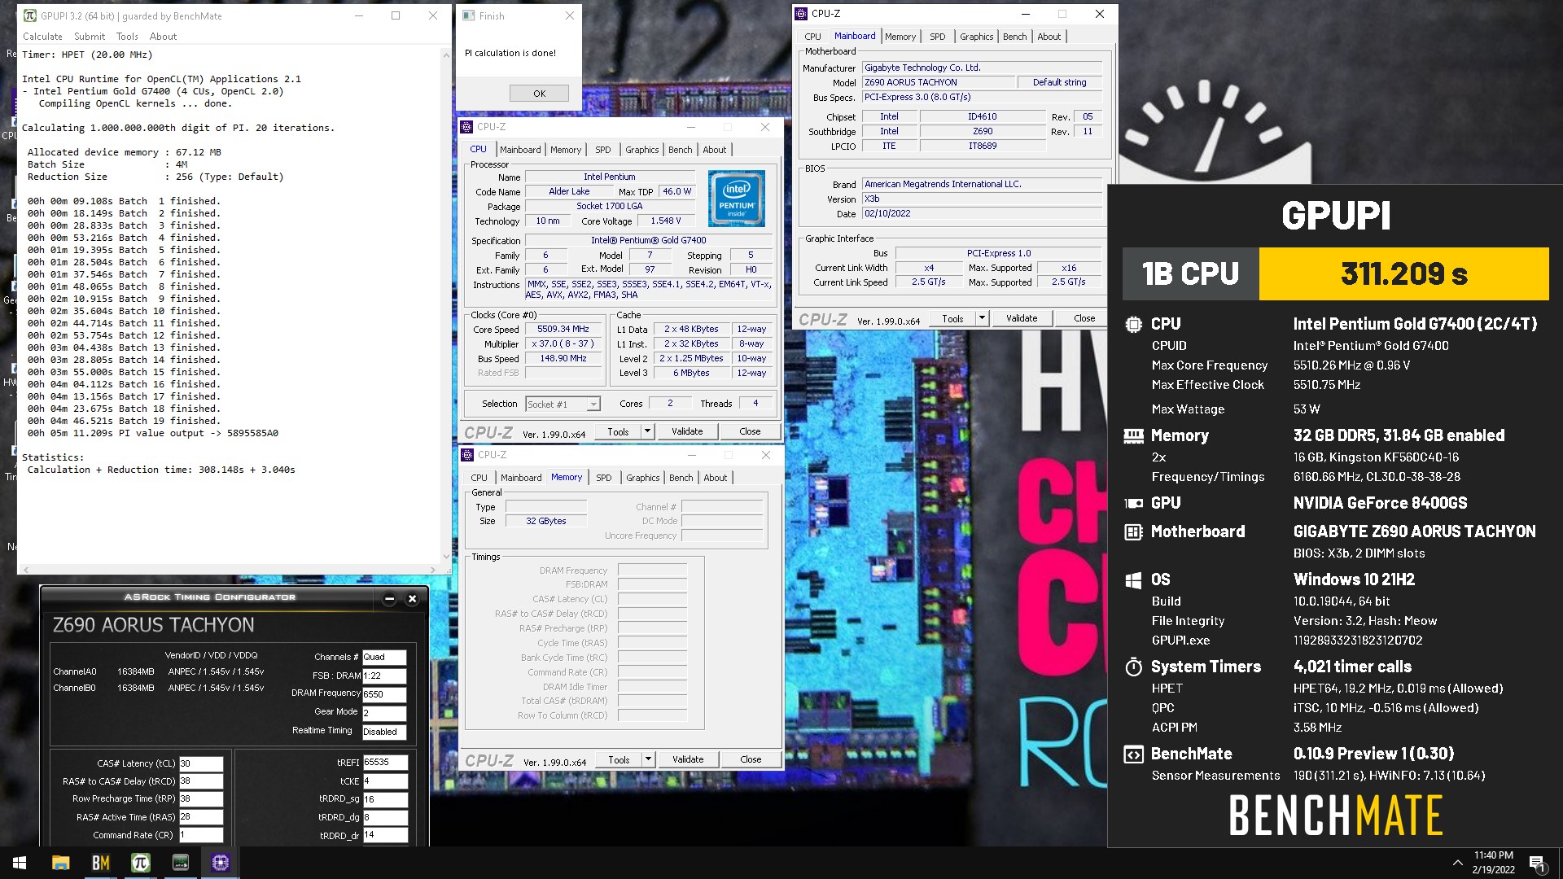The image size is (1563, 879).
Task: Open Windows Start menu
Action: click(x=20, y=863)
